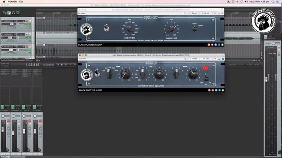The width and height of the screenshot is (282, 158).
Task: Click the Facebook icon on the VEQ-5 footer
Action: [219, 90]
